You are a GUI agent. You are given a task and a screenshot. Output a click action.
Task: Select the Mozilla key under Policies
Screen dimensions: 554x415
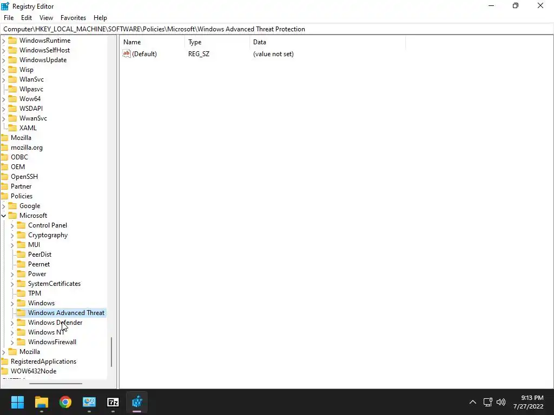click(x=30, y=351)
